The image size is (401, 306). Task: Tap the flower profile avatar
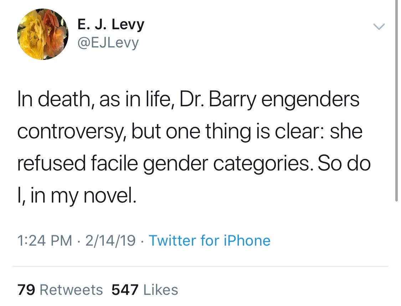(x=43, y=34)
